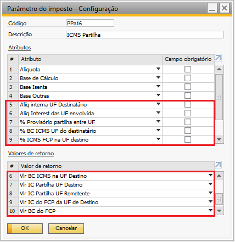Click Atributos list scroll-down arrow
The height and width of the screenshot is (242, 235).
tap(219, 139)
